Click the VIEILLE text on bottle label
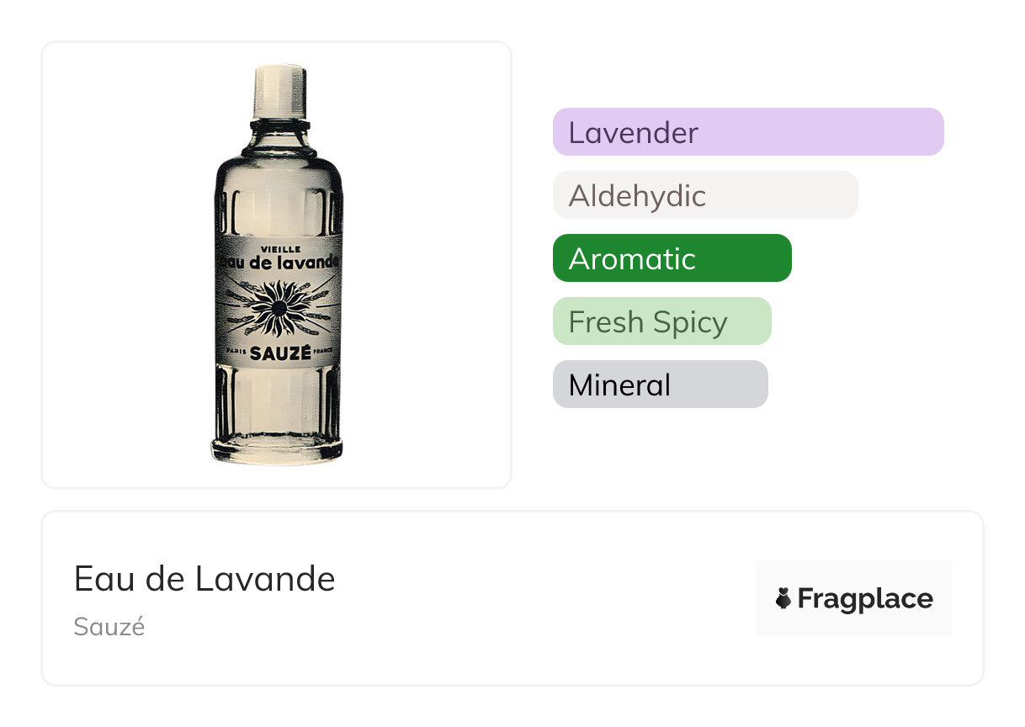This screenshot has height=727, width=1025. 277,248
